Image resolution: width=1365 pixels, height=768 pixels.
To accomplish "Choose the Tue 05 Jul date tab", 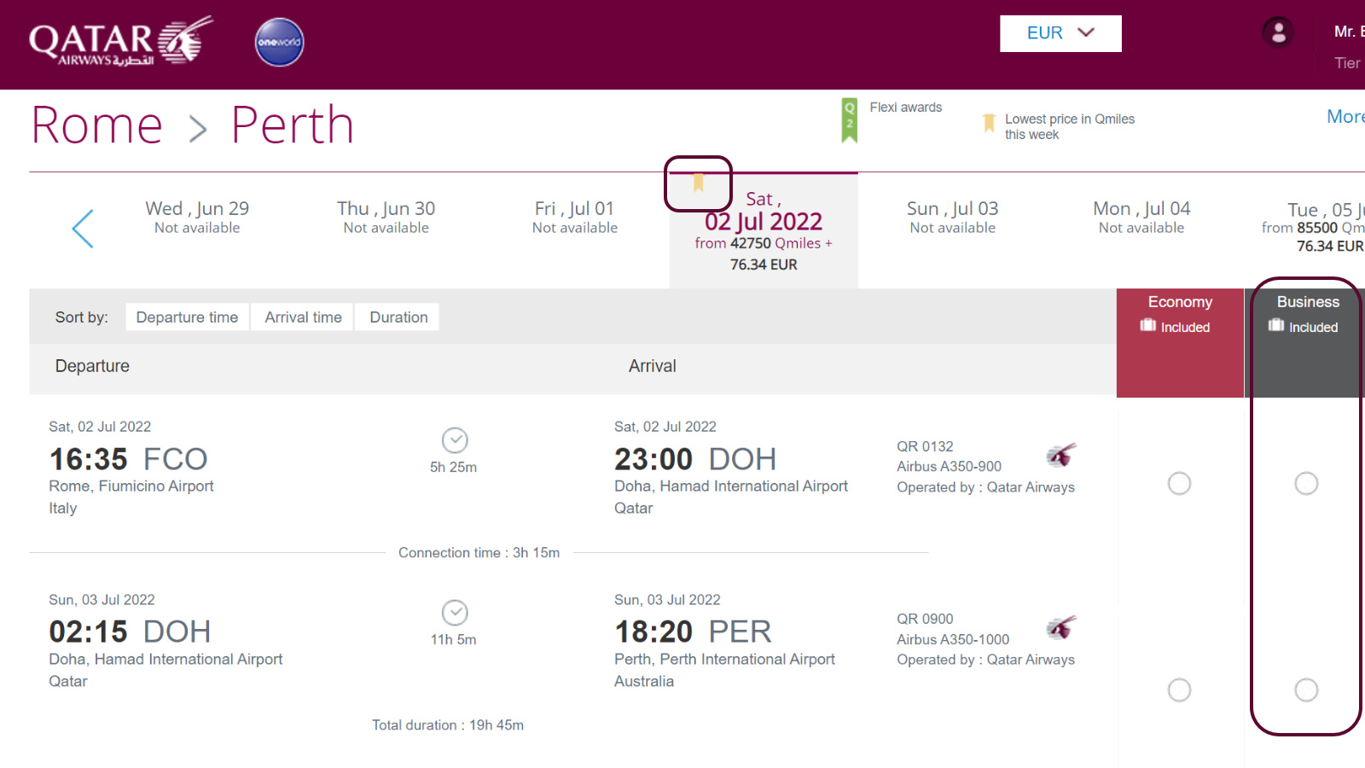I will coord(1314,228).
